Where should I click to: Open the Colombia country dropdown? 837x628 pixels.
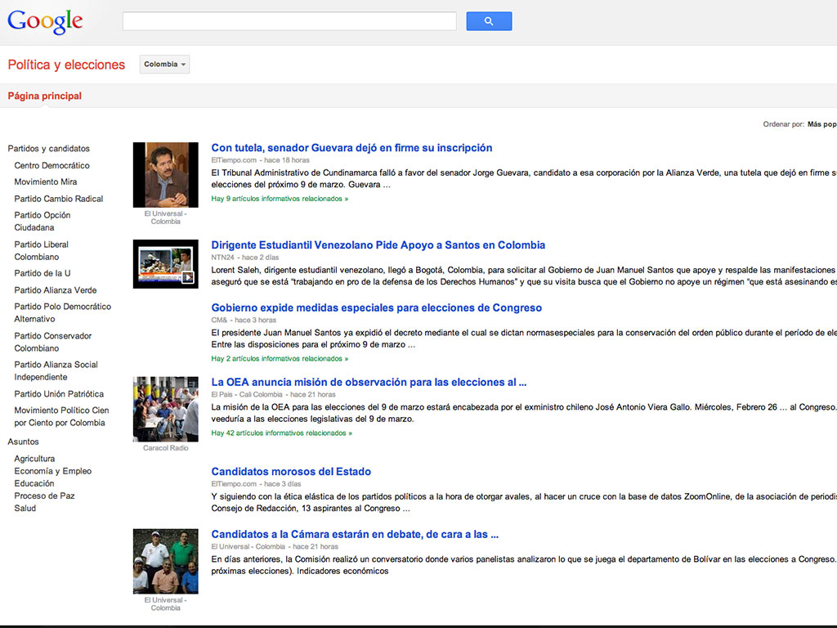click(164, 65)
